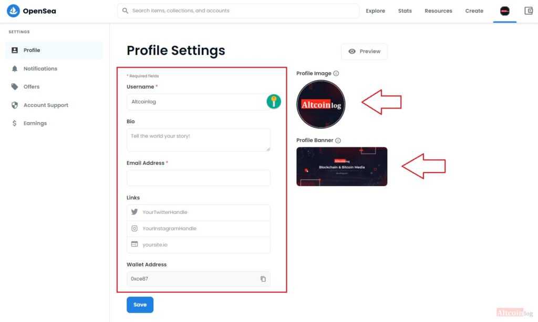Click the Save button

pos(140,305)
